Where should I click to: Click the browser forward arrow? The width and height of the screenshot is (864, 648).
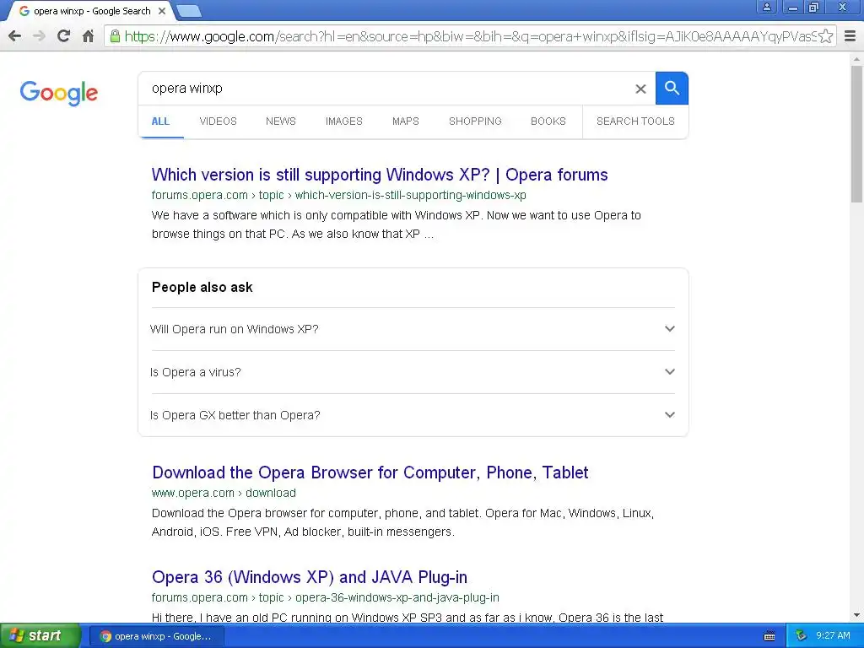click(39, 36)
